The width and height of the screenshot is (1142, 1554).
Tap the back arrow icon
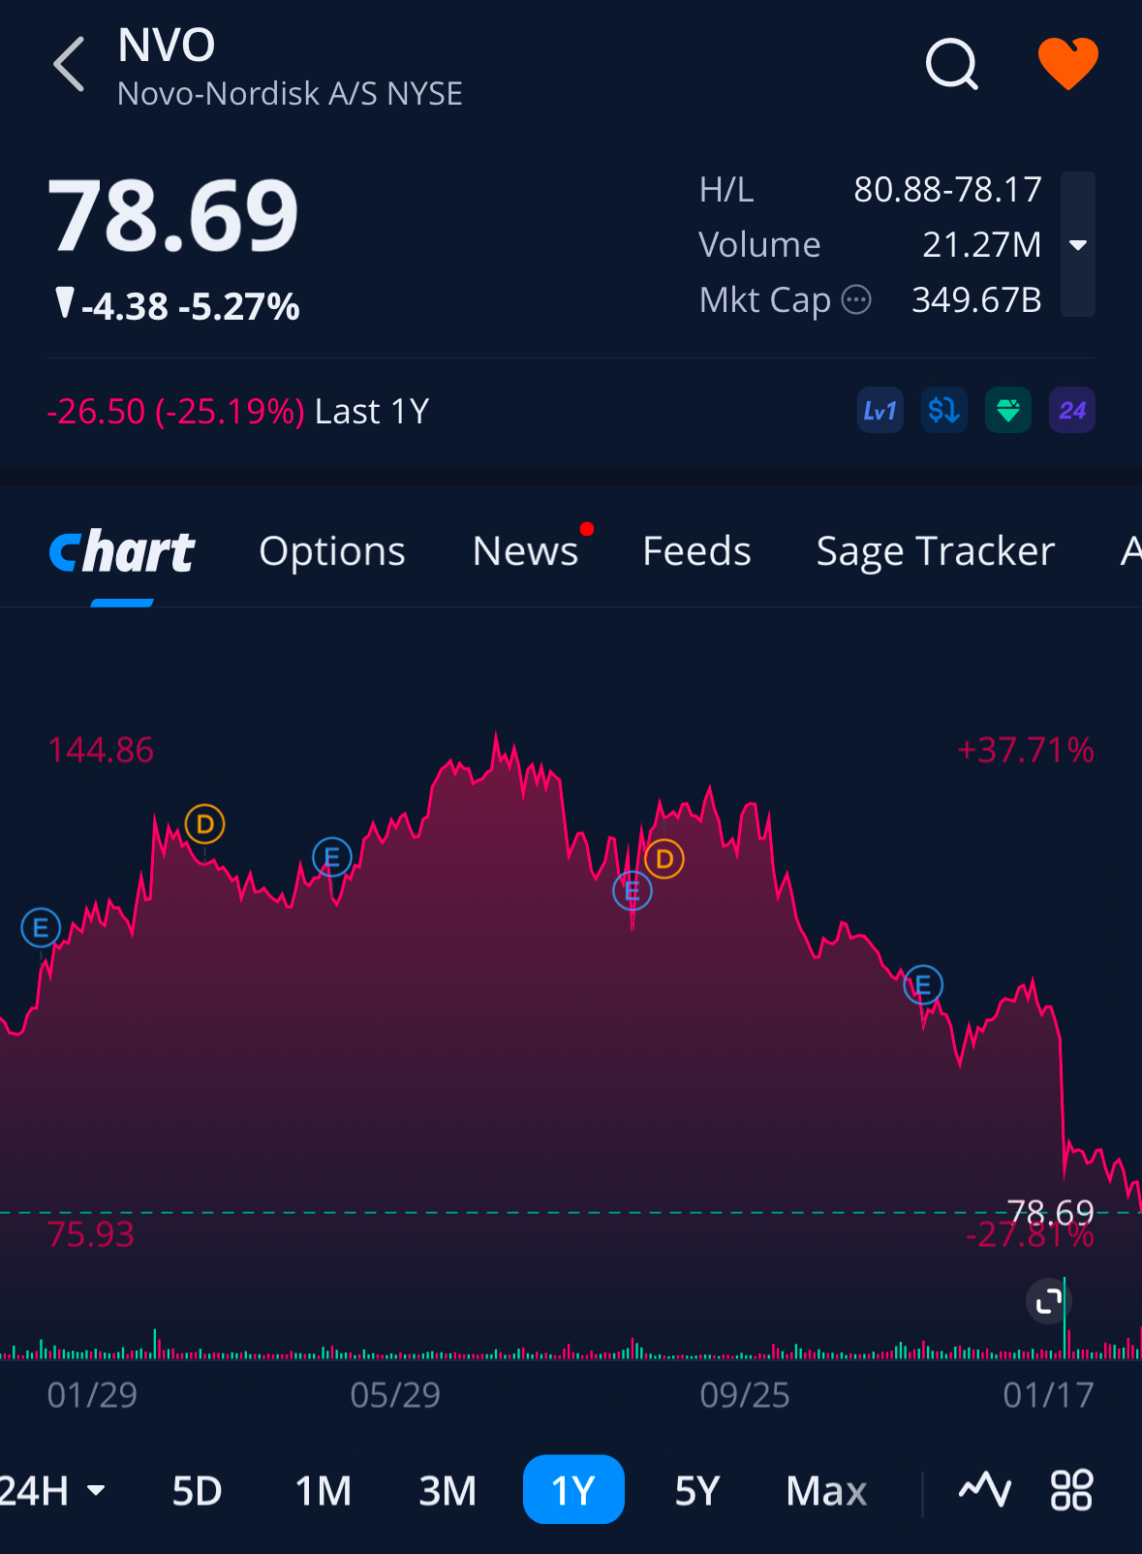point(70,64)
